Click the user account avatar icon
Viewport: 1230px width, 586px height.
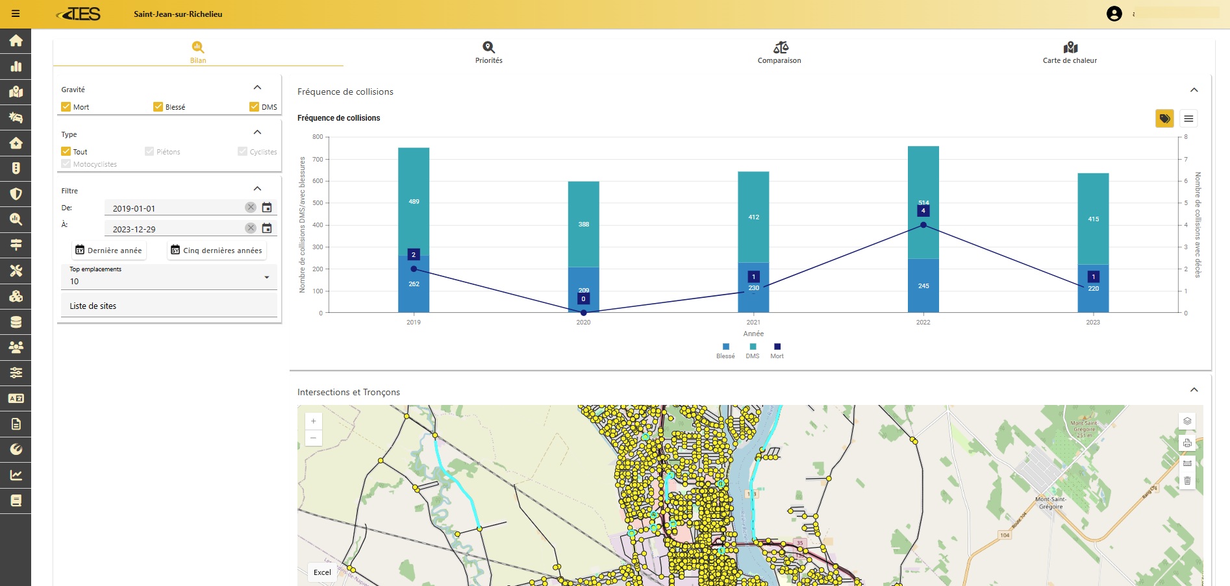[1114, 14]
